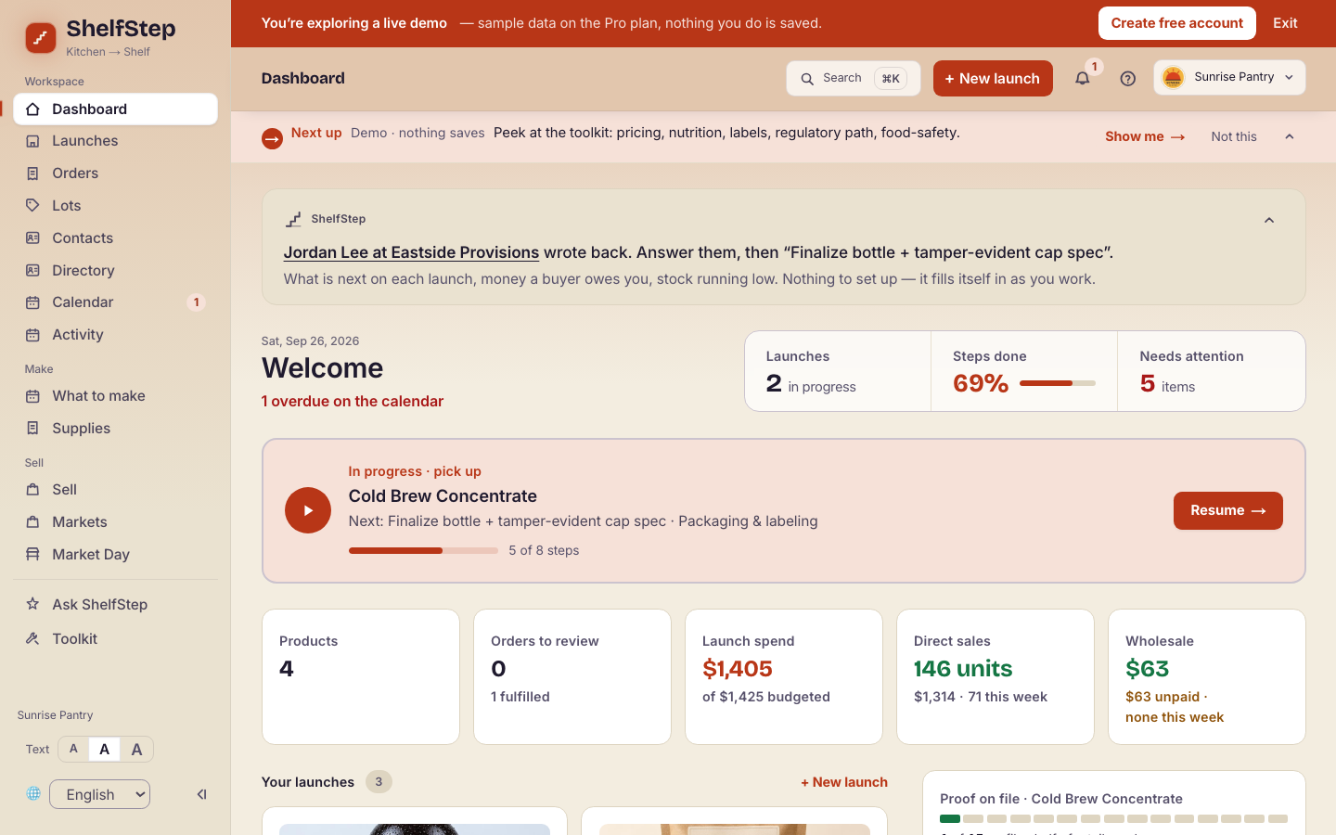Click the ShelfStep logo icon
1336x835 pixels.
[x=40, y=38]
